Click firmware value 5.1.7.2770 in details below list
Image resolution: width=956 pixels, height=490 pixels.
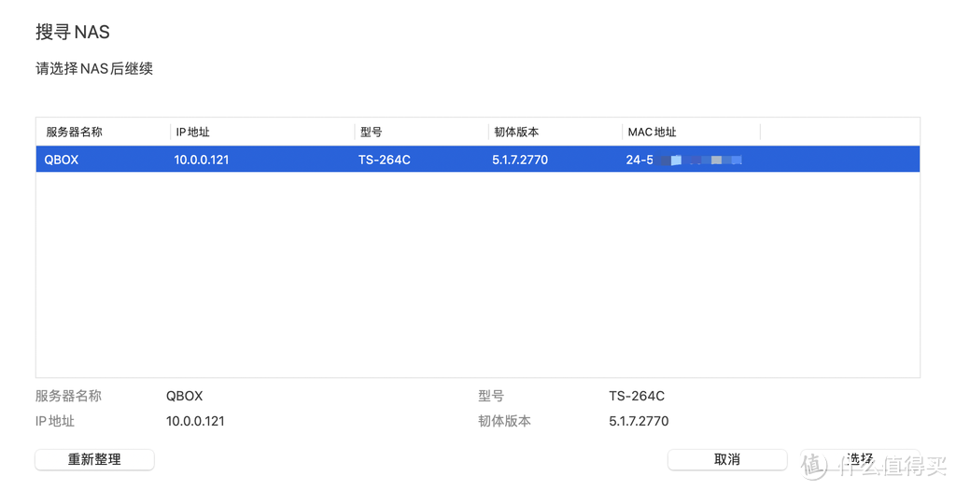(639, 421)
